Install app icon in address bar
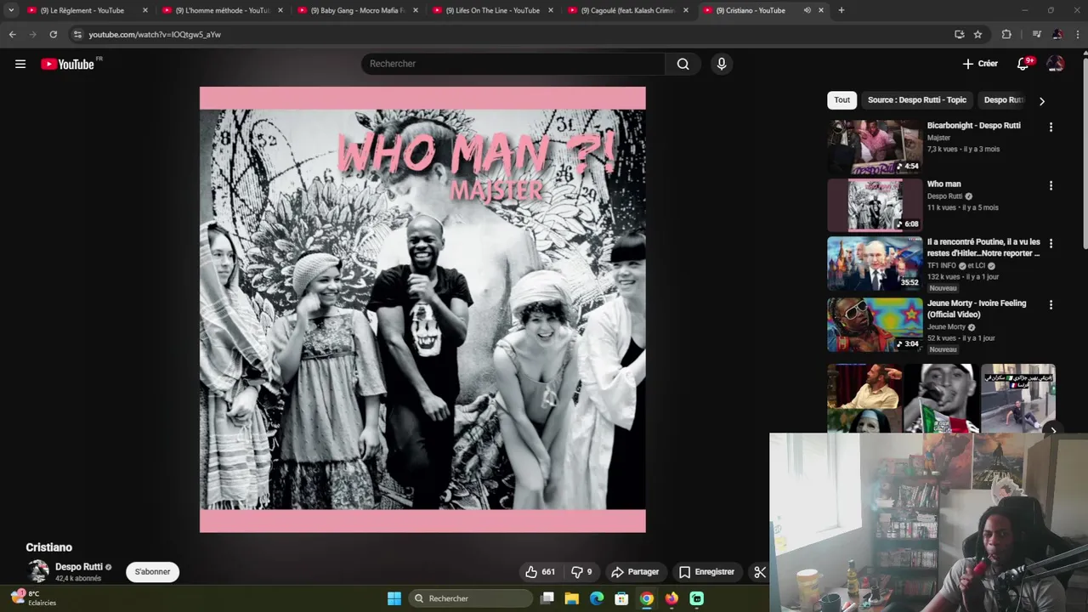Image resolution: width=1088 pixels, height=612 pixels. coord(959,34)
